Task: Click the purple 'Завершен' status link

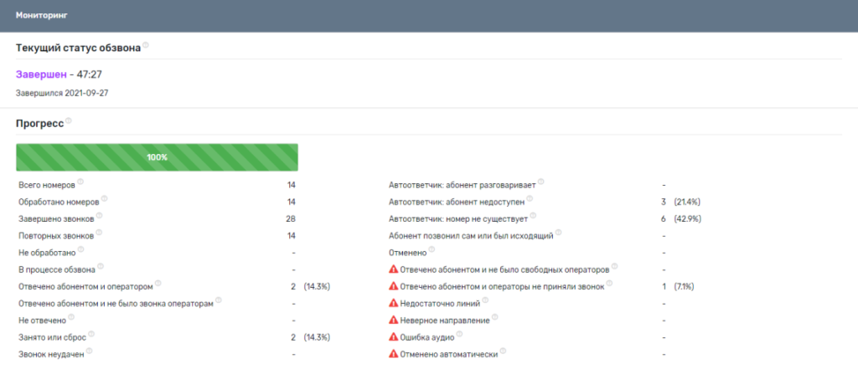Action: click(40, 75)
